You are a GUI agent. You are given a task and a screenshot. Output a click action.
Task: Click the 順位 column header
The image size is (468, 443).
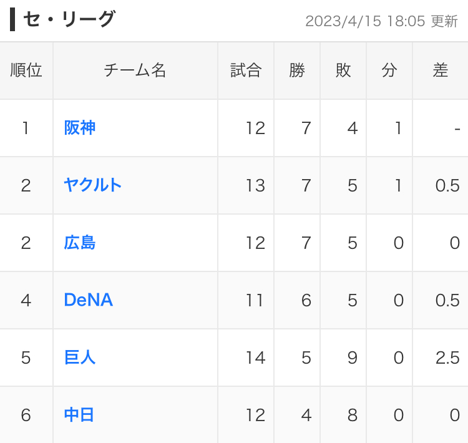(x=26, y=71)
